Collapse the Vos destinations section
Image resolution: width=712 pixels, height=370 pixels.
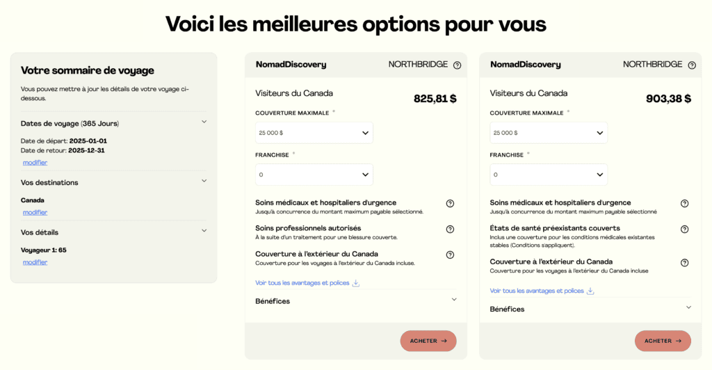pyautogui.click(x=204, y=182)
